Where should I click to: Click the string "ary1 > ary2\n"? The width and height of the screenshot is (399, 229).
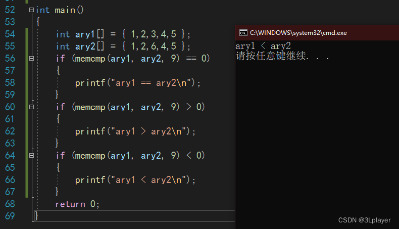(x=148, y=131)
